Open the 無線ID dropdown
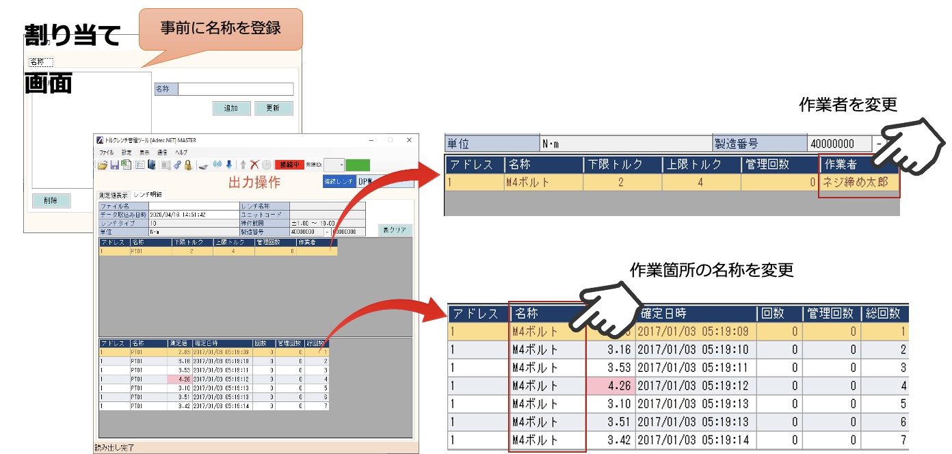The image size is (952, 454). coord(334,165)
